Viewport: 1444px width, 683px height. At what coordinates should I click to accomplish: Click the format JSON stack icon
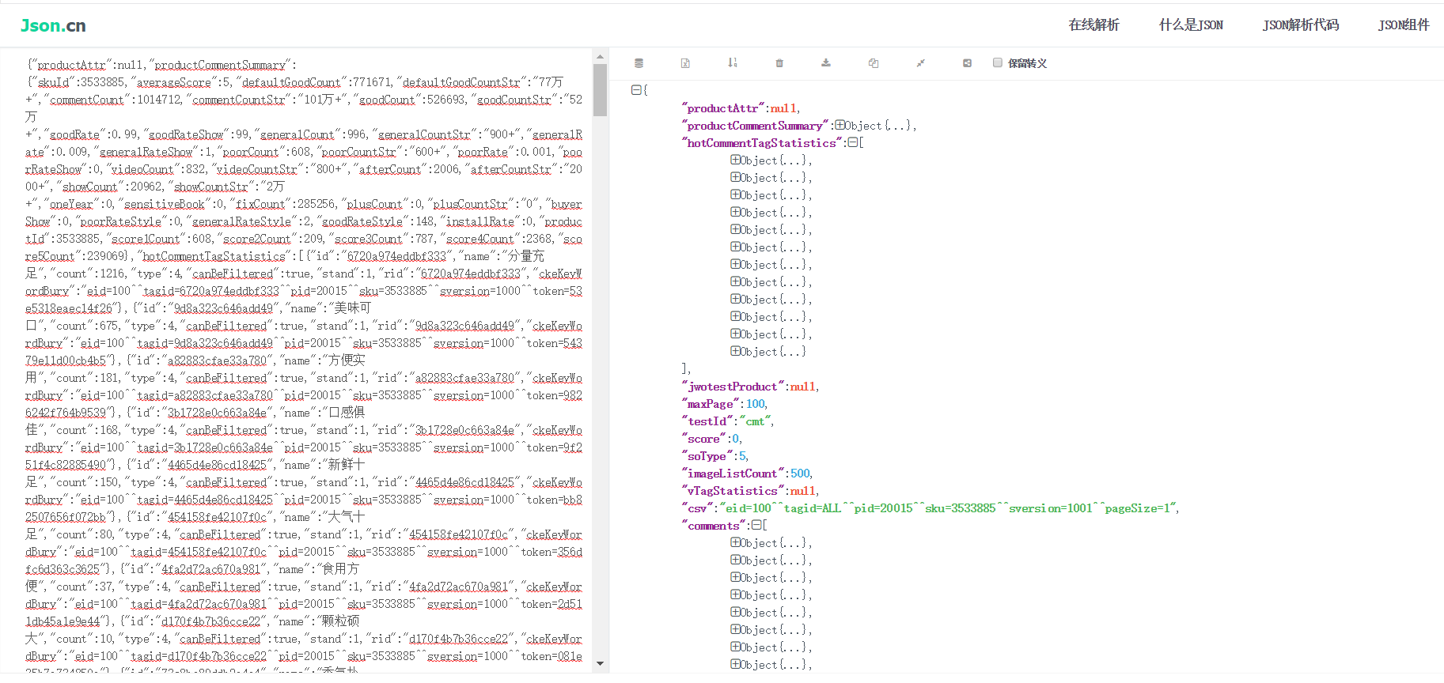(x=639, y=63)
